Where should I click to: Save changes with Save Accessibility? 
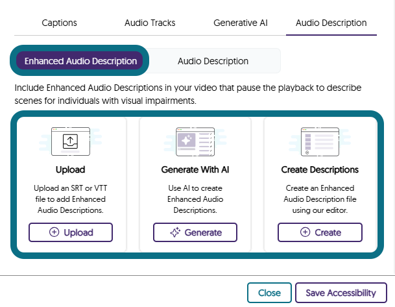tap(341, 293)
